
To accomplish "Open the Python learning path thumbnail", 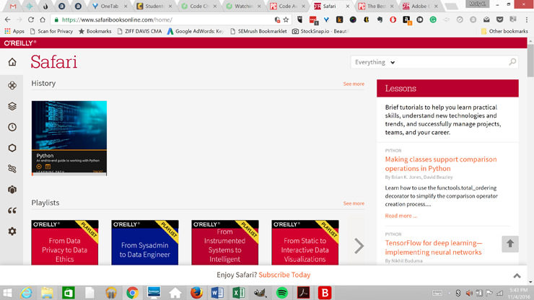I will (69, 138).
